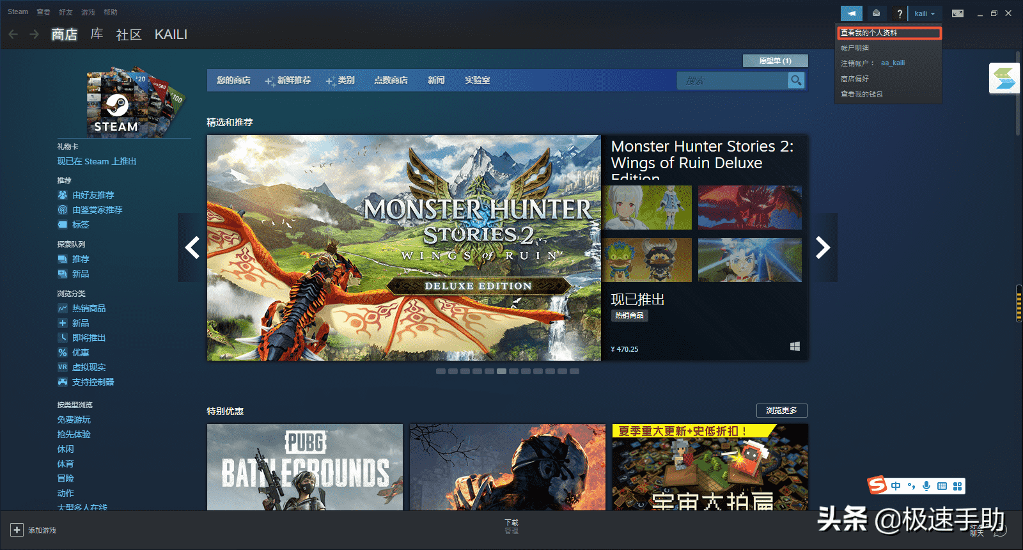The image size is (1023, 550).
Task: Click the tags icon in sidebar
Action: (63, 224)
